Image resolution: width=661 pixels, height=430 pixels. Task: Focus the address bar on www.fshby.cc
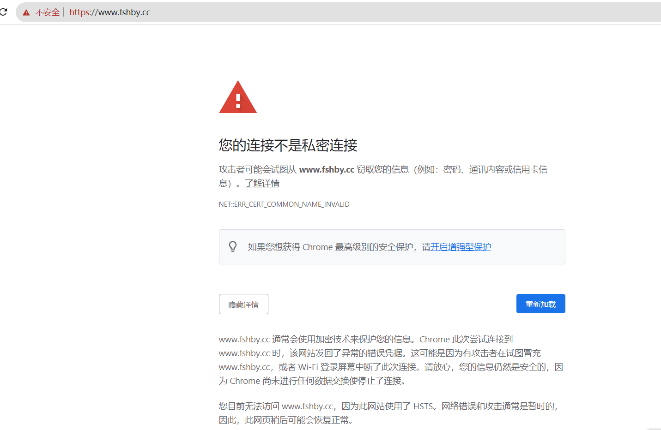pos(124,12)
